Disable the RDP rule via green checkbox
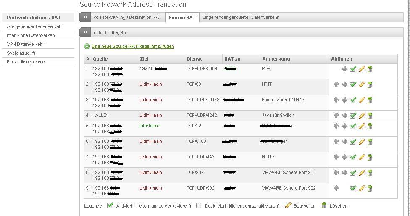The width and height of the screenshot is (410, 216). 353,69
